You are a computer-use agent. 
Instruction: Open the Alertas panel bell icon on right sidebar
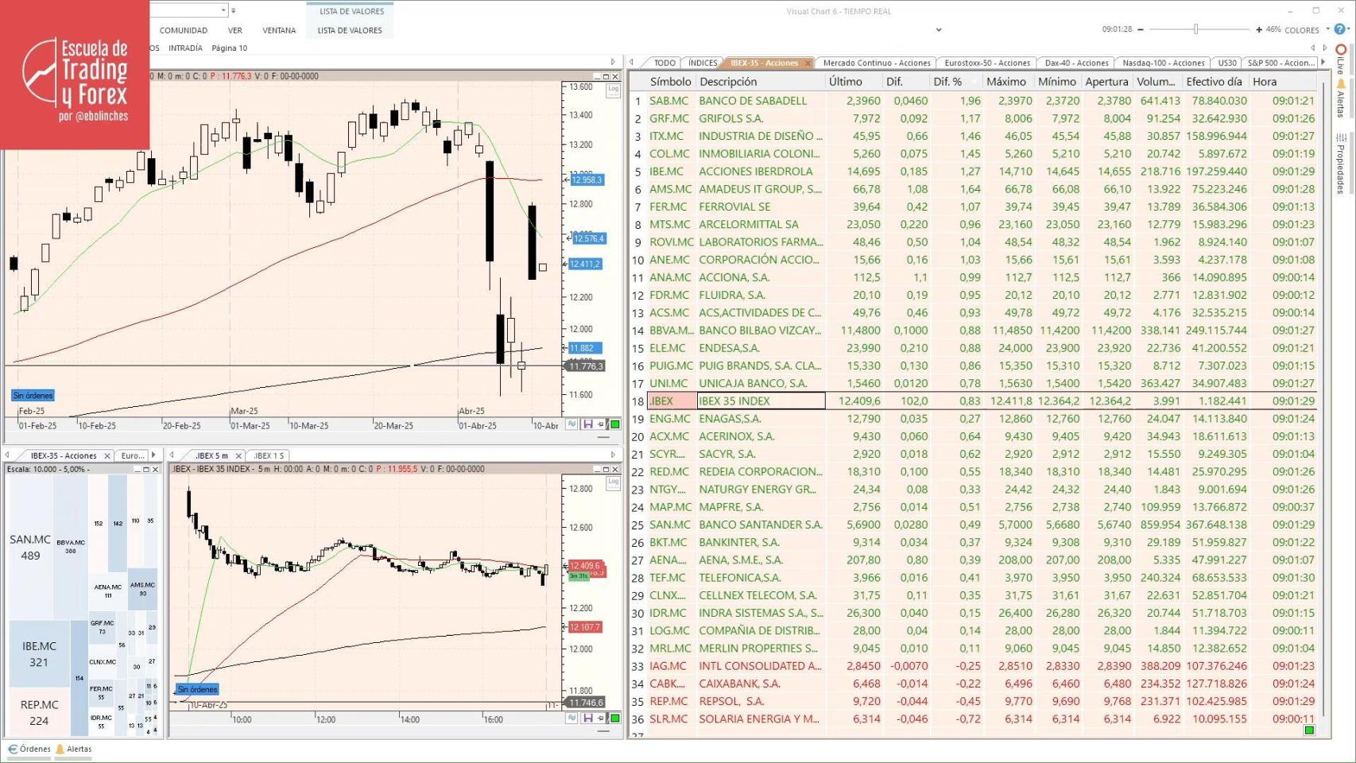click(x=1341, y=83)
